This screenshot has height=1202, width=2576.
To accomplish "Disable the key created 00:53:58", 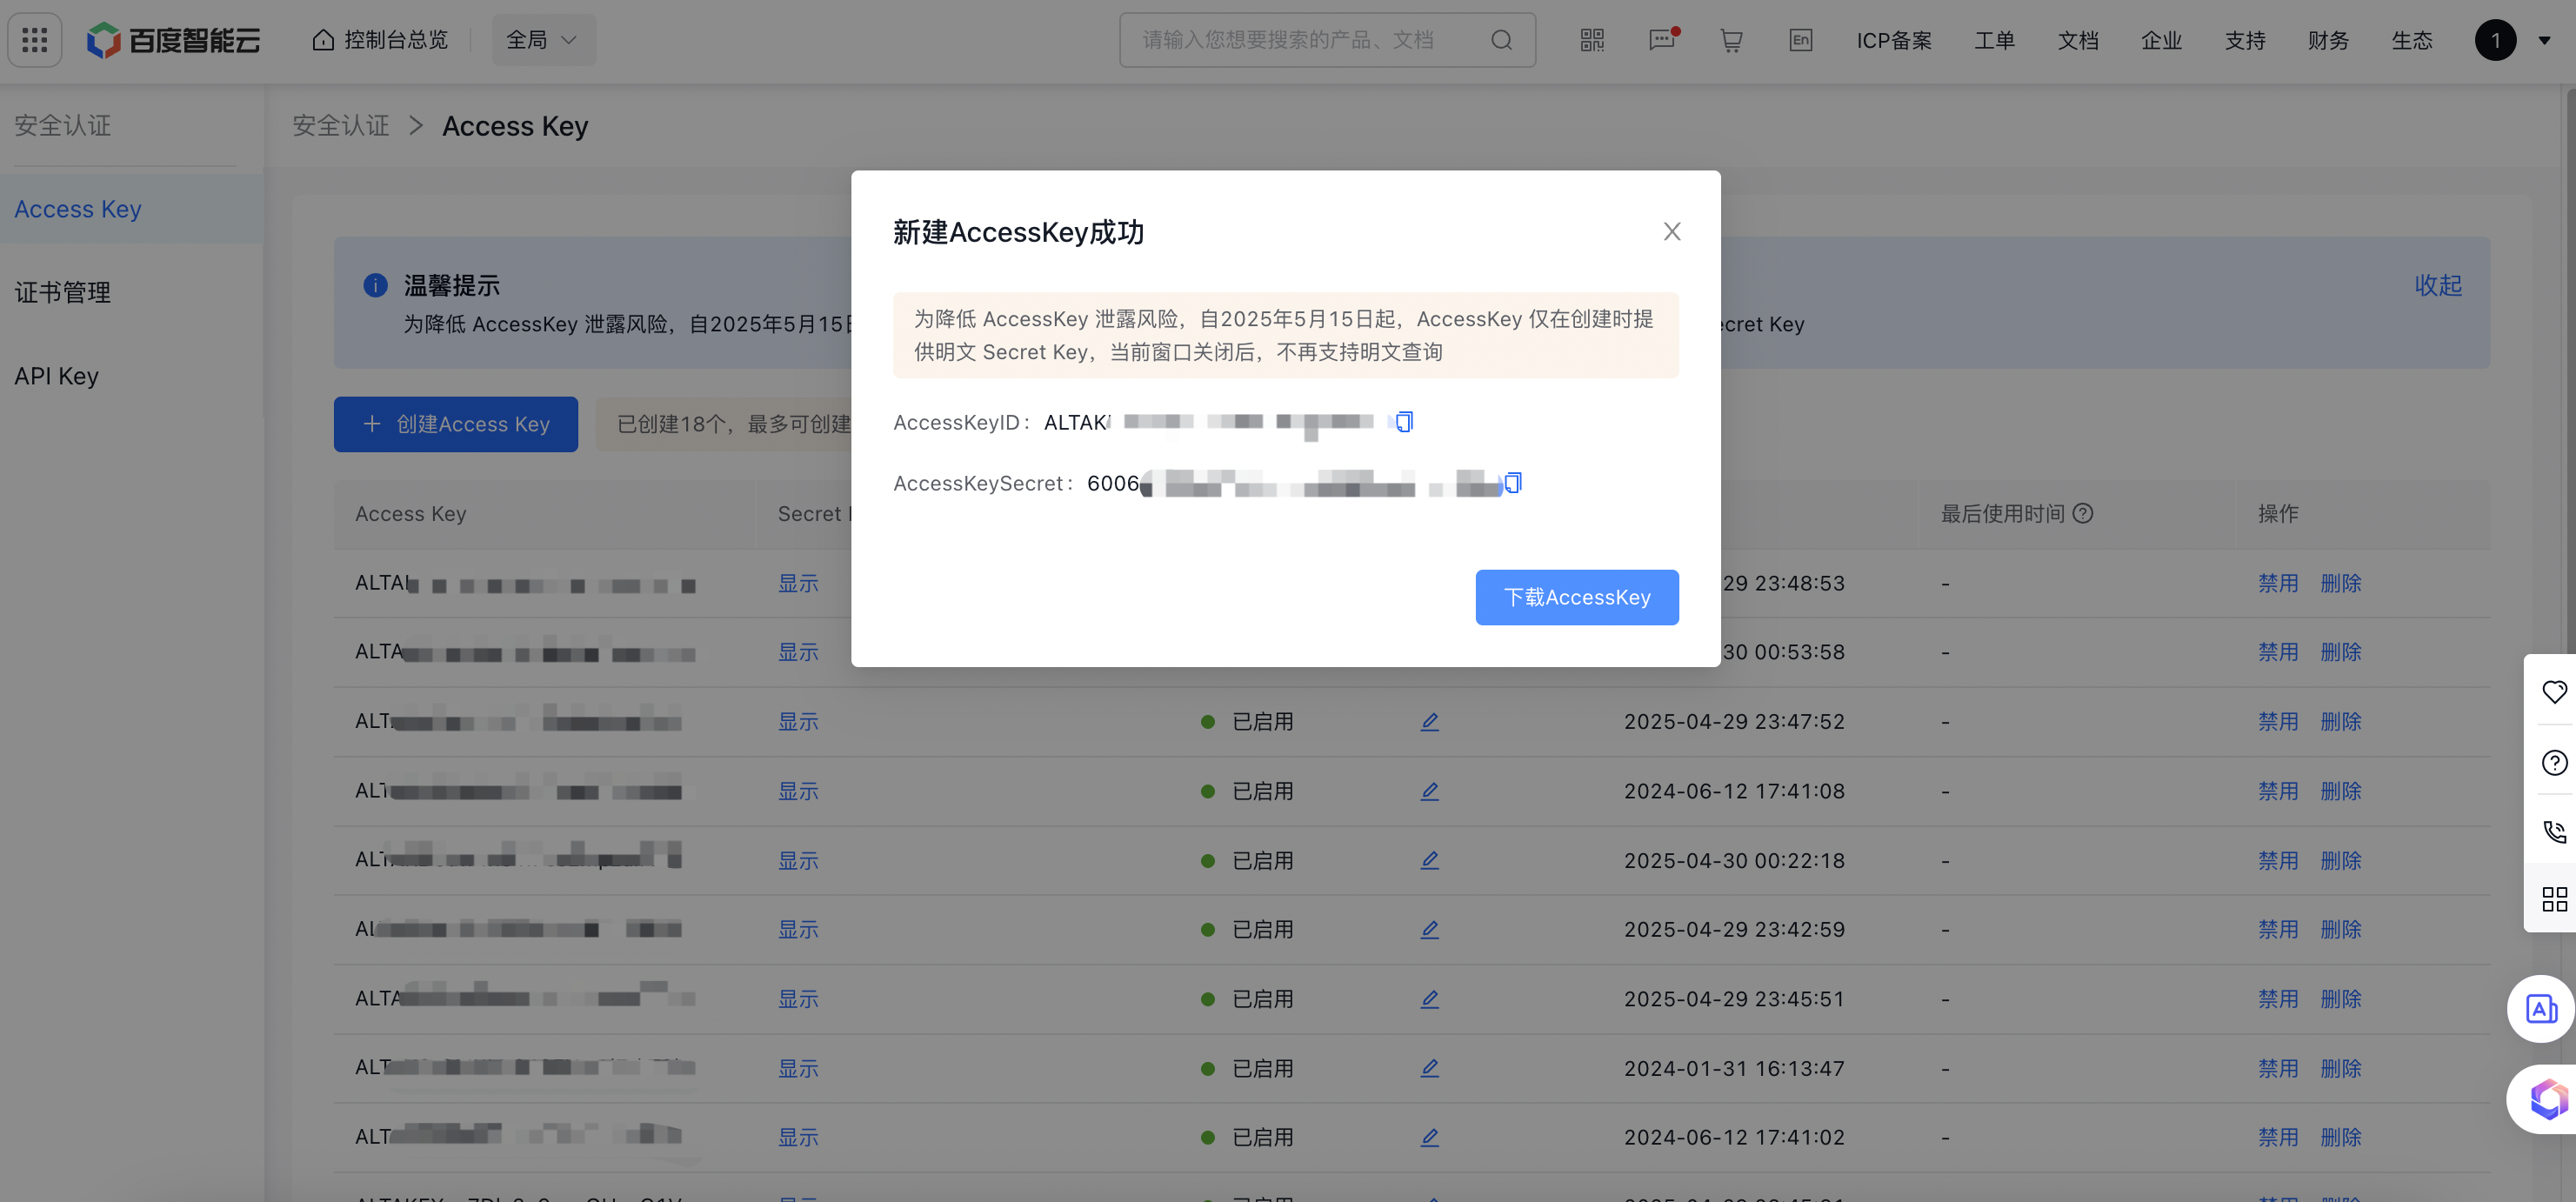I will coord(2277,652).
